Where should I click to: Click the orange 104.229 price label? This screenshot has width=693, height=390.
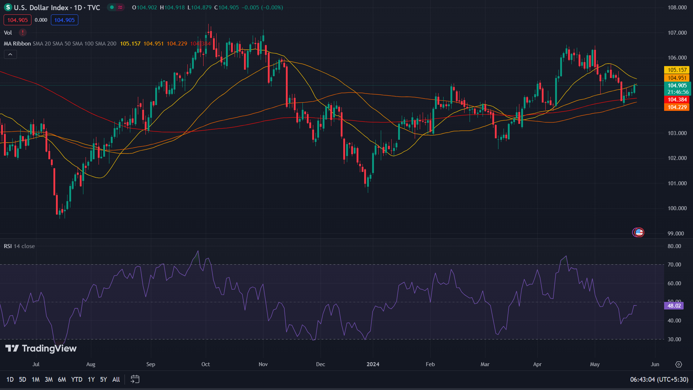[x=677, y=107]
